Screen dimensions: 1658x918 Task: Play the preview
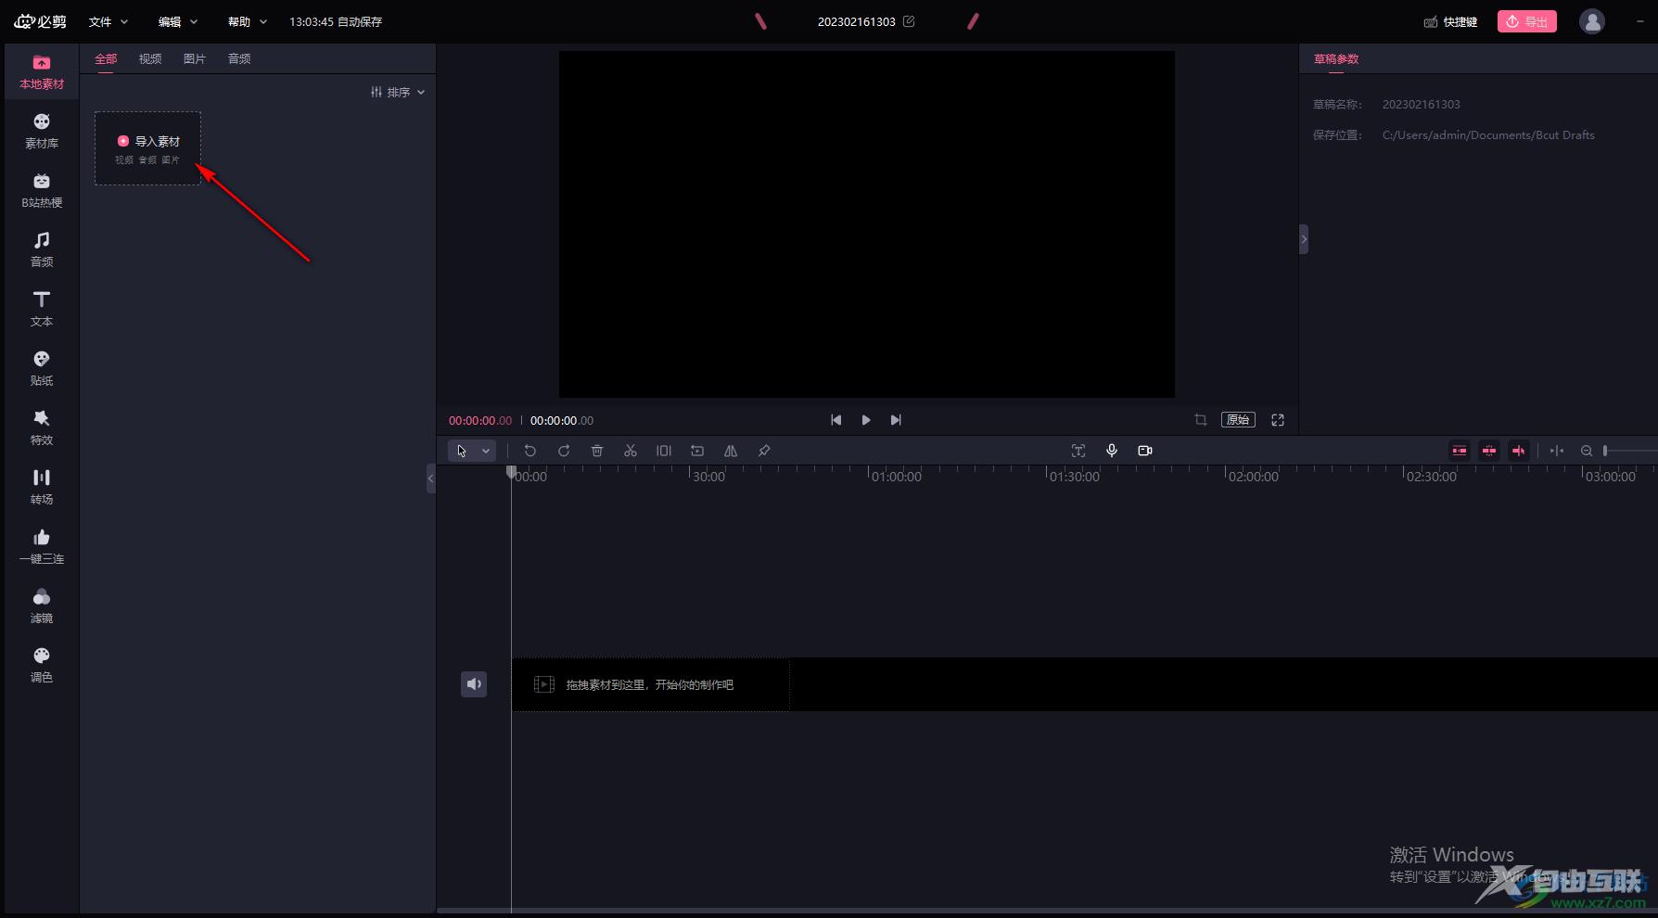click(x=866, y=420)
